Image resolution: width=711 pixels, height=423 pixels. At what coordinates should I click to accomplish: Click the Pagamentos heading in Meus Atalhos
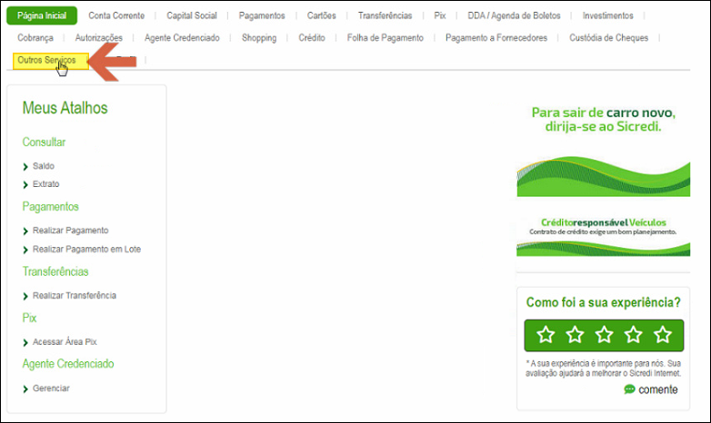click(x=50, y=207)
